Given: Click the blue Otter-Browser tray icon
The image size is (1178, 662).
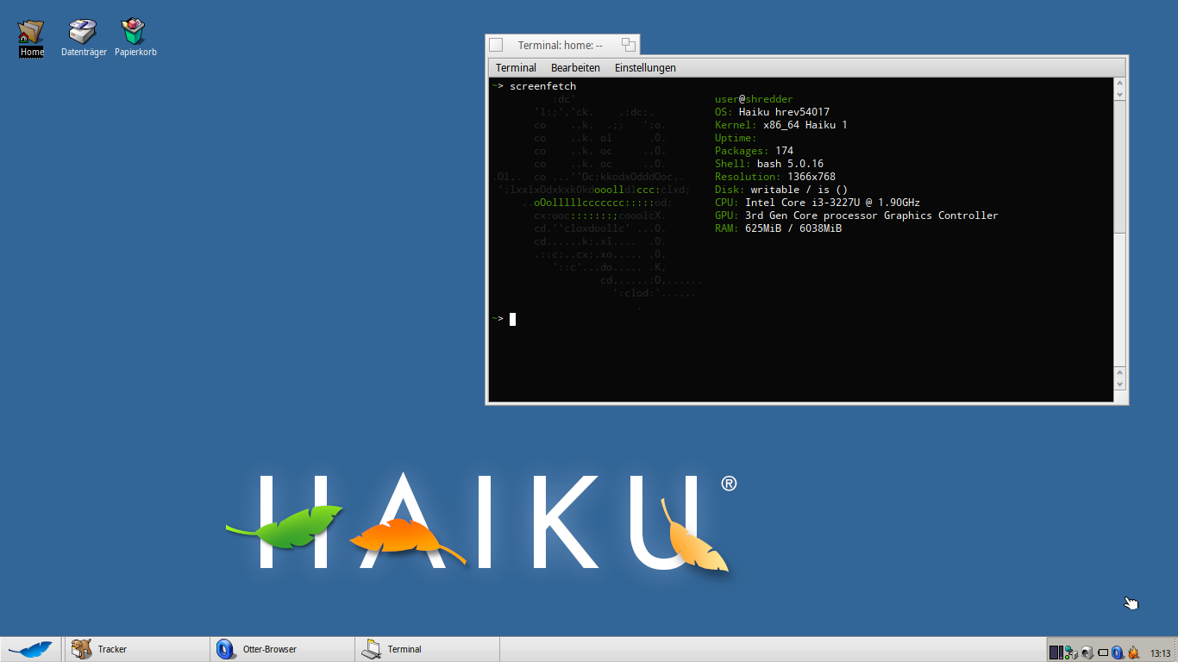Looking at the screenshot, I should point(1117,653).
